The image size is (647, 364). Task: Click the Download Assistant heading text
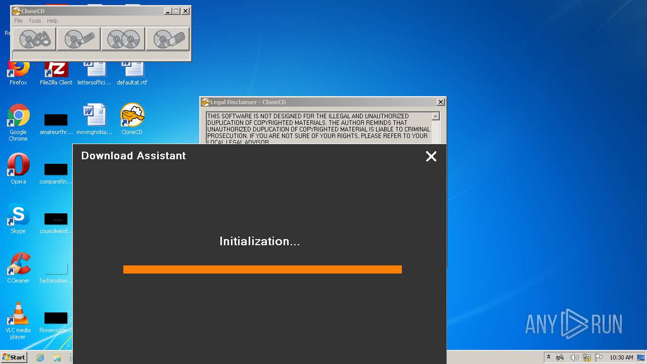click(x=133, y=156)
